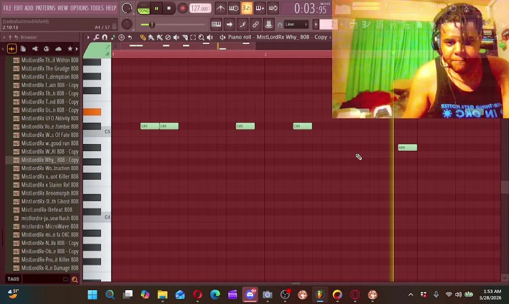Open the typing keyboard to piano option

coord(216,24)
